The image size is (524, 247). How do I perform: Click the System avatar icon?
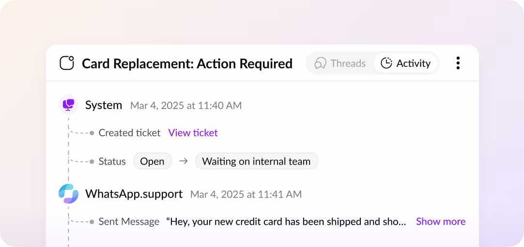pyautogui.click(x=68, y=105)
